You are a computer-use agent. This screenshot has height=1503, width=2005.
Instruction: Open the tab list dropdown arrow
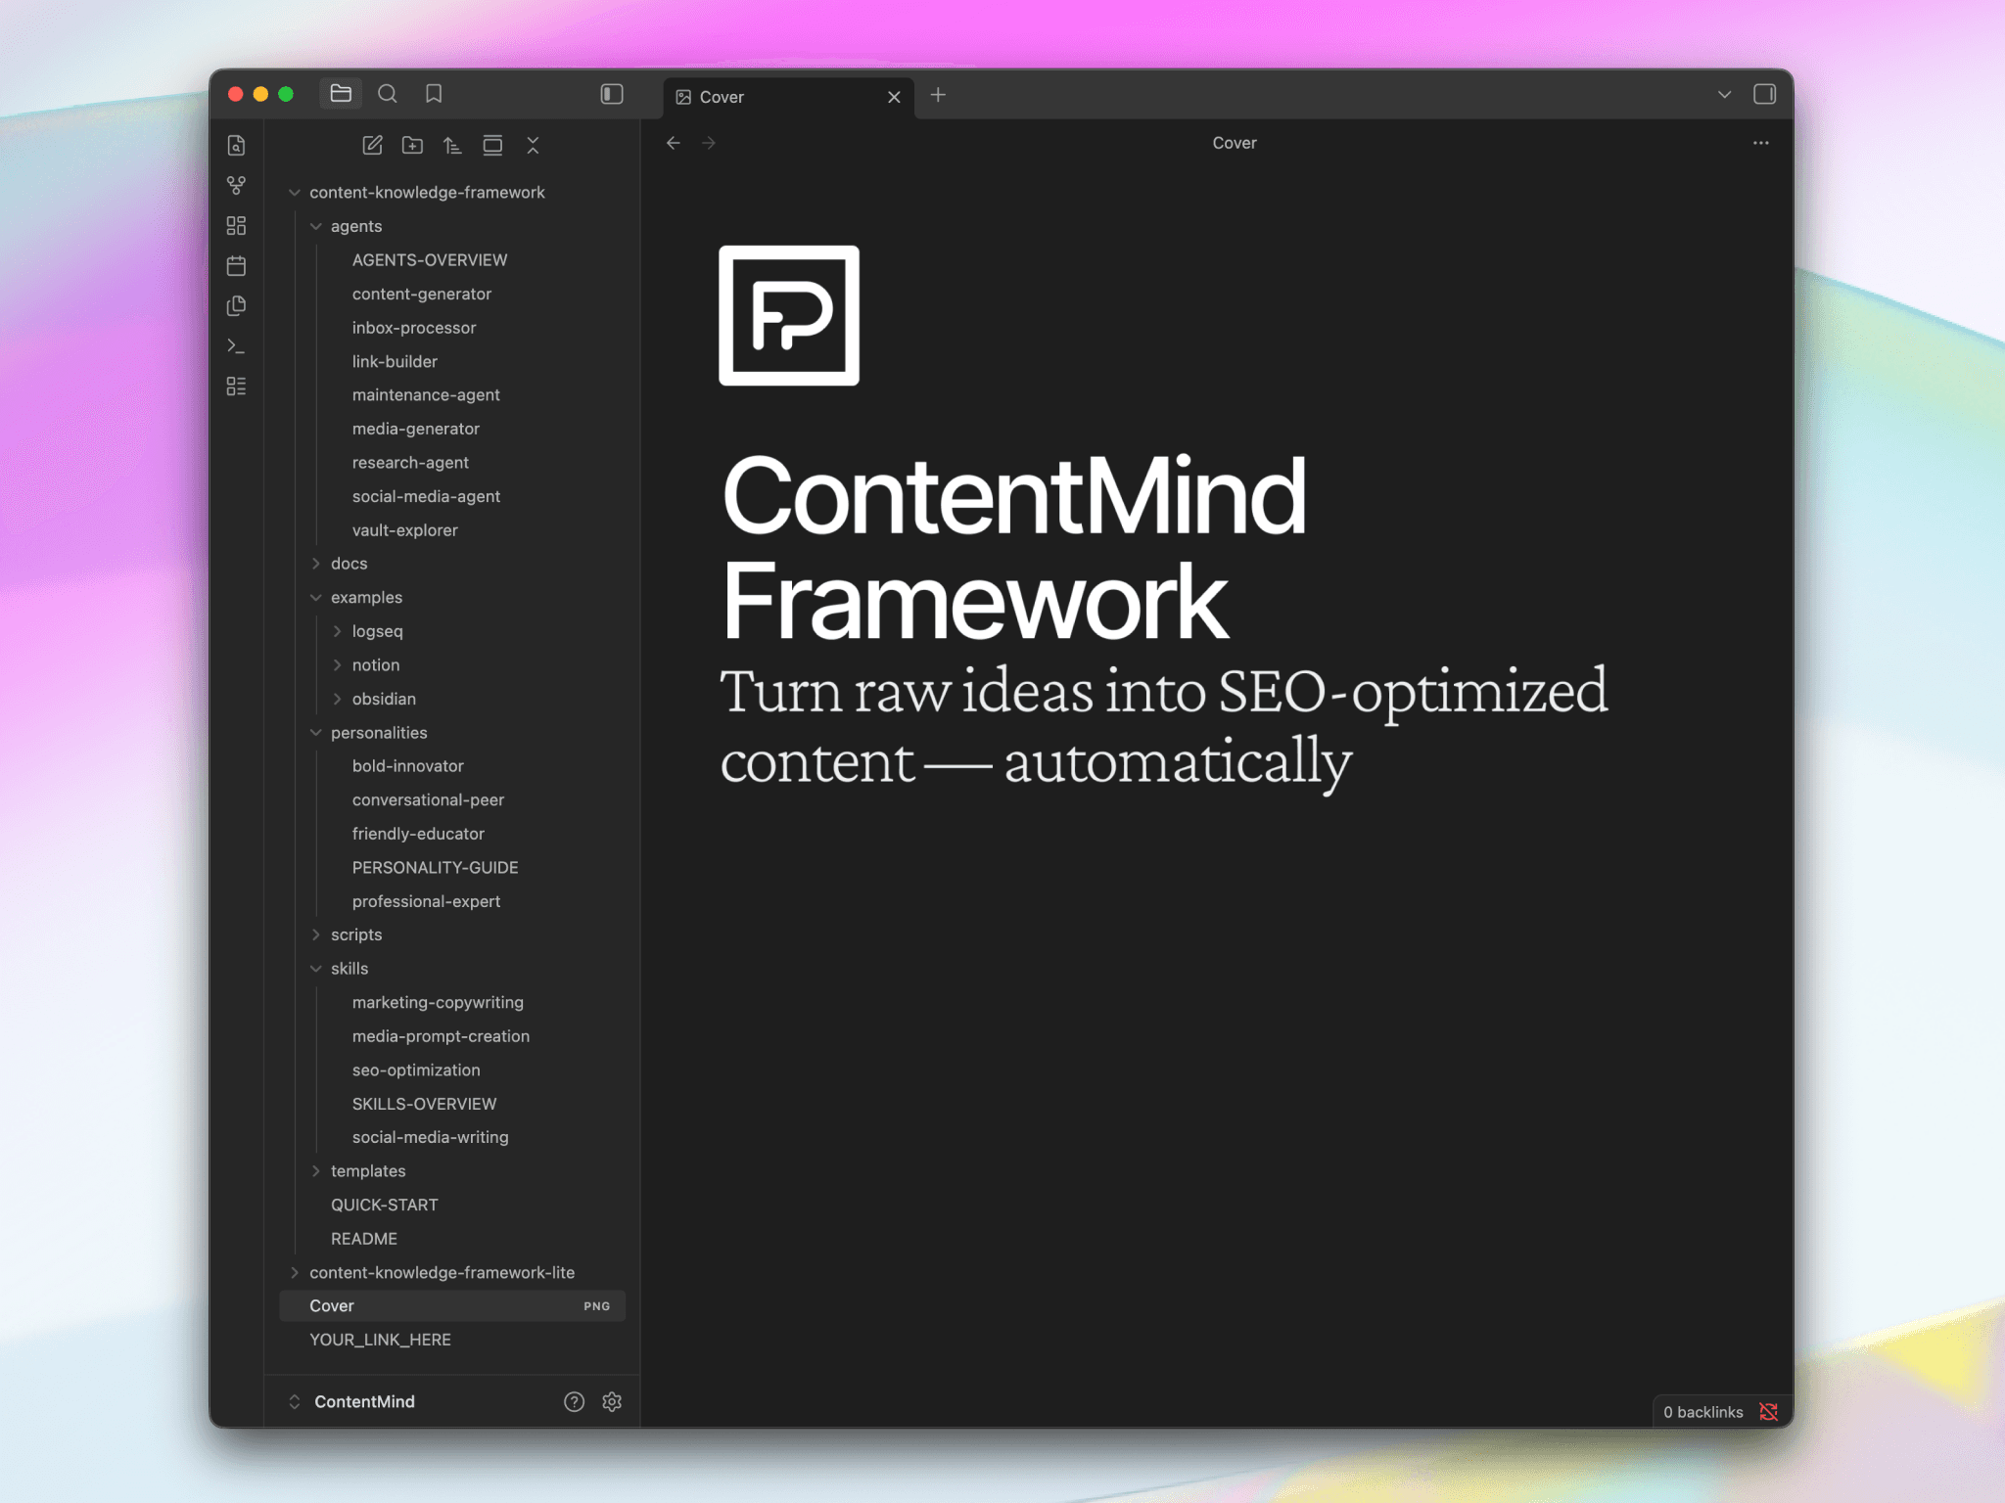click(1724, 95)
